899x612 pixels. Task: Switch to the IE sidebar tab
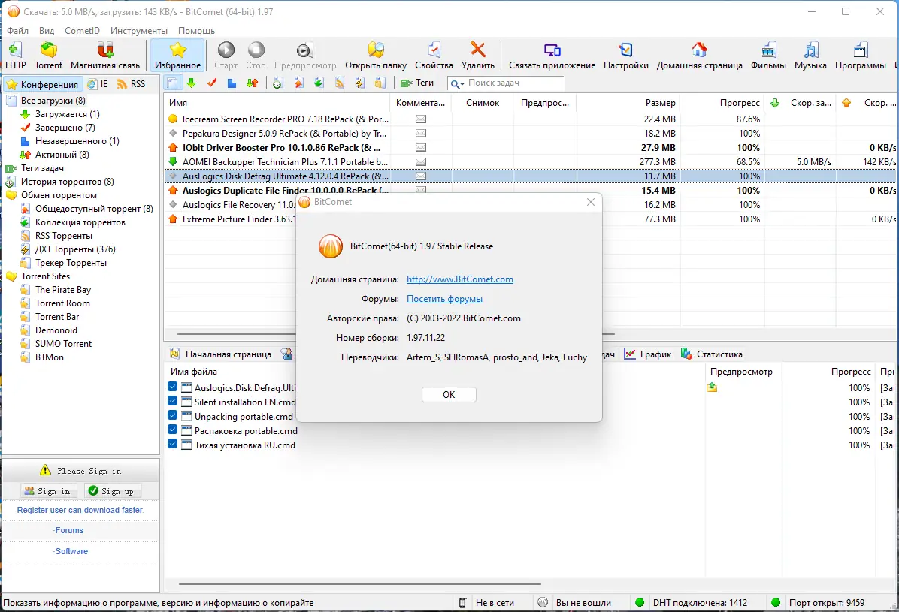98,84
